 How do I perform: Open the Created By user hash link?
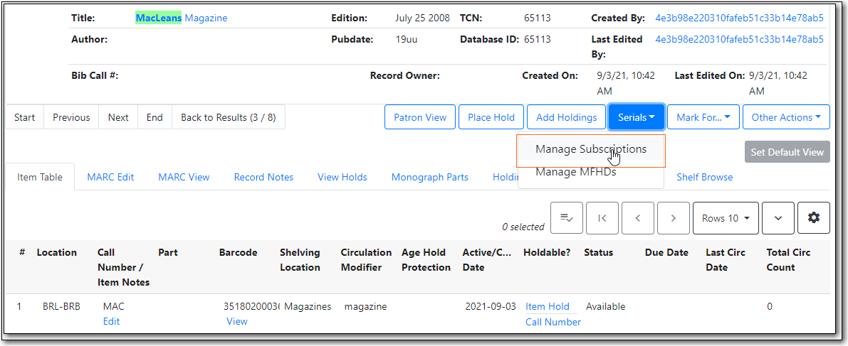[739, 18]
